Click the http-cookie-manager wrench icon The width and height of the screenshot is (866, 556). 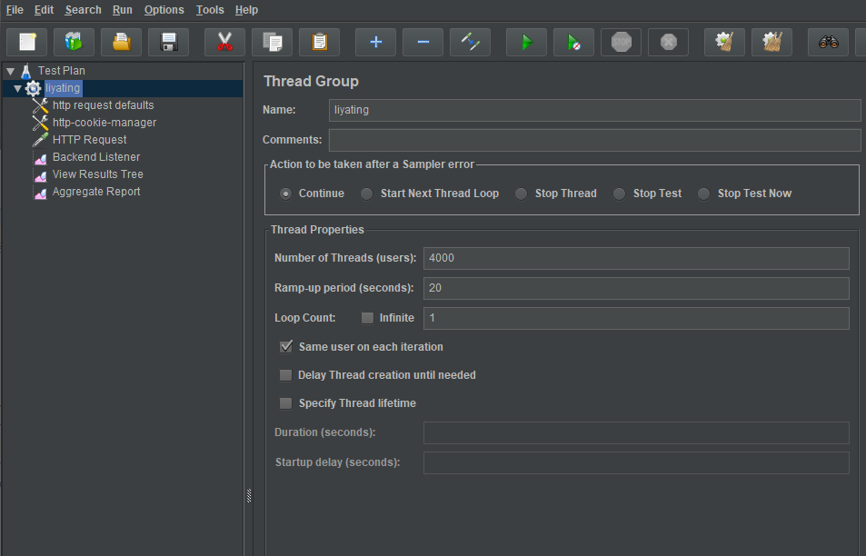(40, 123)
